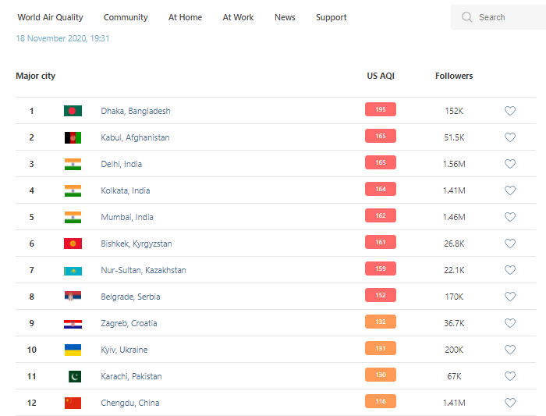Toggle the heart for Kabul, Afghanistan
The width and height of the screenshot is (546, 416).
(510, 137)
